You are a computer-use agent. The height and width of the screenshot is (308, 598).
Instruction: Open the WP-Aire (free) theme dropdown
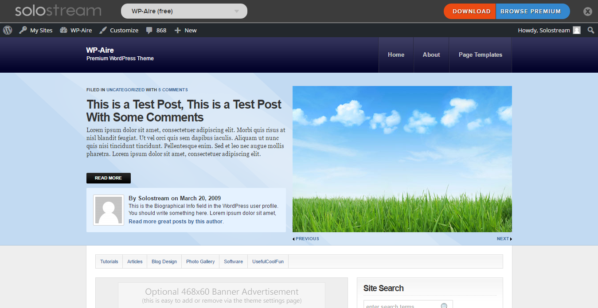pyautogui.click(x=184, y=11)
